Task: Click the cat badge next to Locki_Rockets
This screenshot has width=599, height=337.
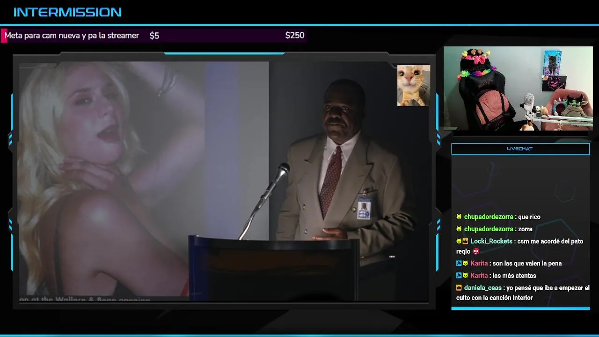Action: (x=459, y=242)
